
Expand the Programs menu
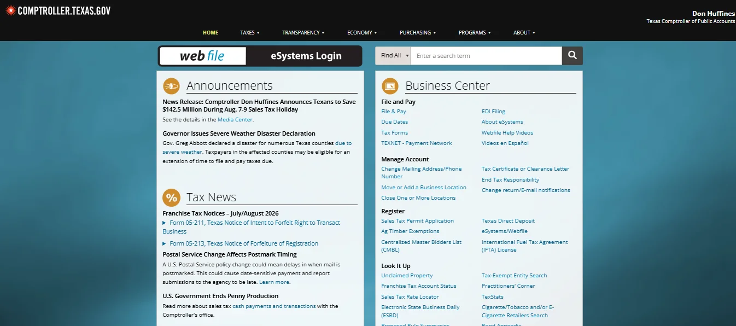coord(475,33)
